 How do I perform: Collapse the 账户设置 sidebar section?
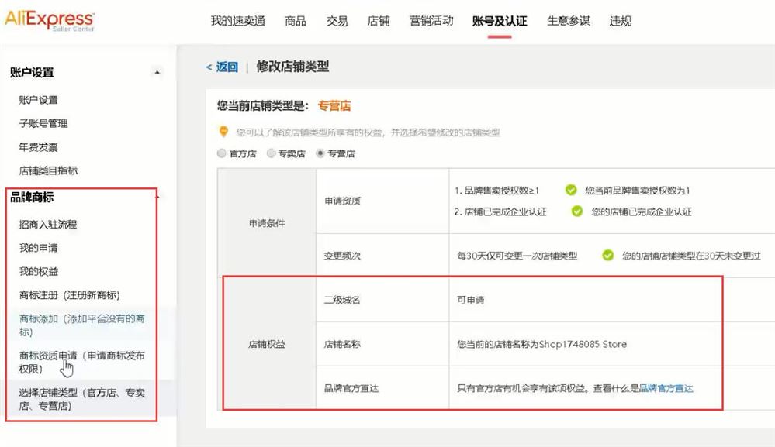(x=157, y=73)
